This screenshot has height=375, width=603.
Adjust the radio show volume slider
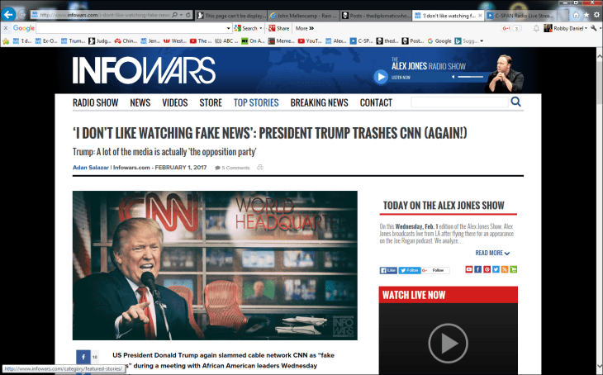pos(470,77)
